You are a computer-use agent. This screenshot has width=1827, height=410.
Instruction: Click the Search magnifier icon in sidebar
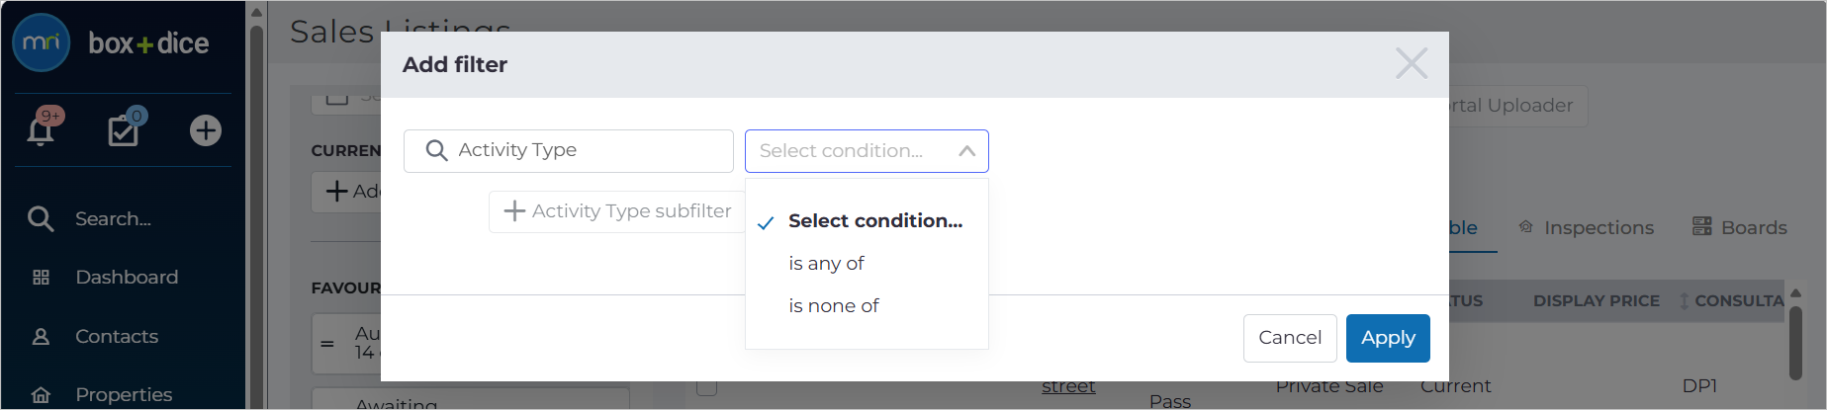41,218
